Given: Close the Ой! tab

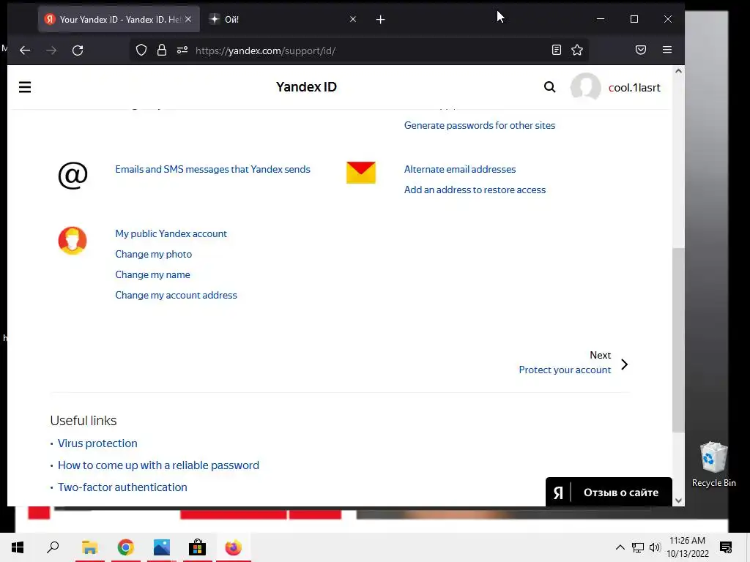Looking at the screenshot, I should [353, 19].
